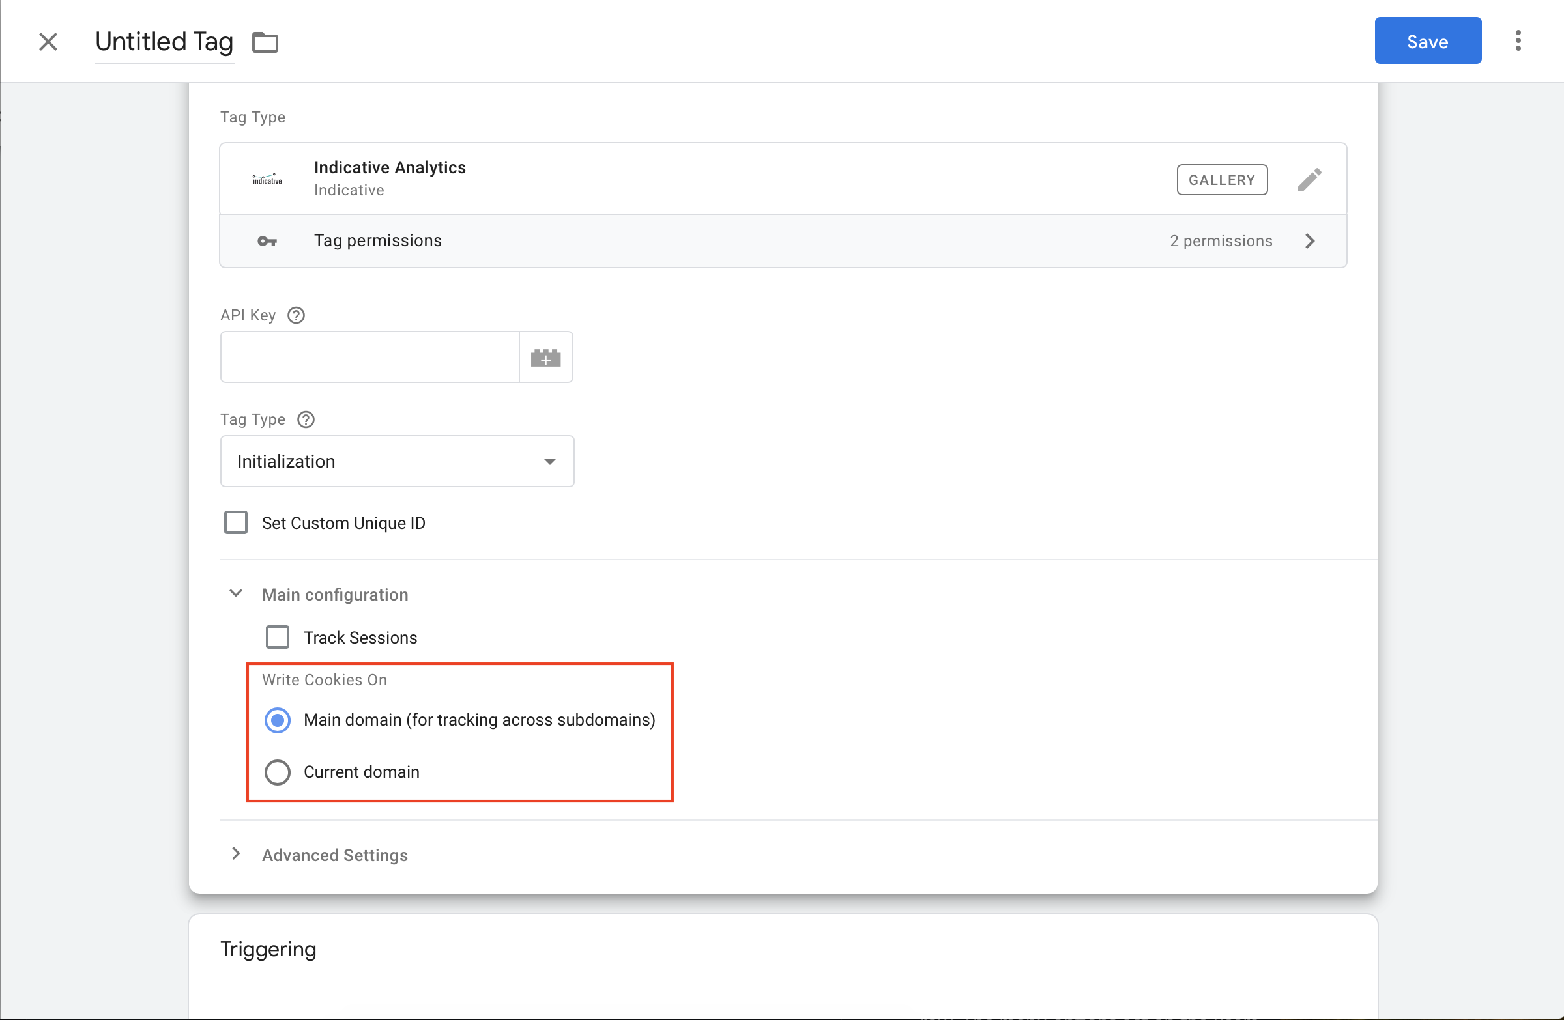Insert variable with API Key brick icon

tap(545, 357)
